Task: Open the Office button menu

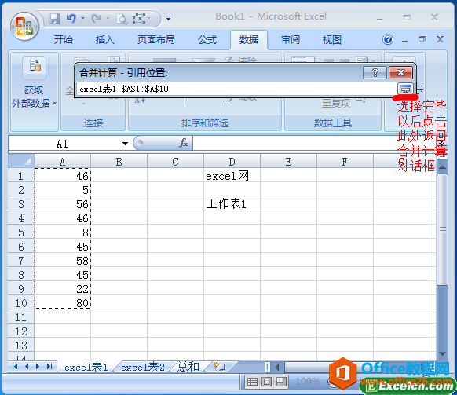Action: [24, 27]
